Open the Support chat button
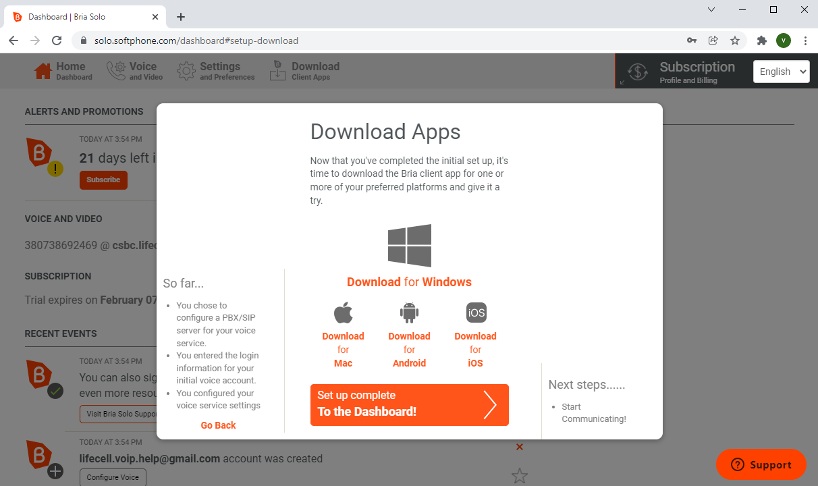 click(x=761, y=464)
